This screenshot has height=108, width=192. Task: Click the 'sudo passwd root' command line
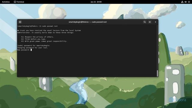(x=37, y=26)
